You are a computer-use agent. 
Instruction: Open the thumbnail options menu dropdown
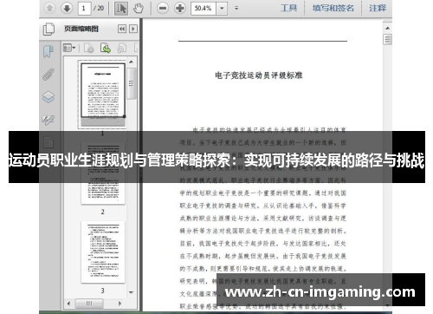[x=69, y=48]
